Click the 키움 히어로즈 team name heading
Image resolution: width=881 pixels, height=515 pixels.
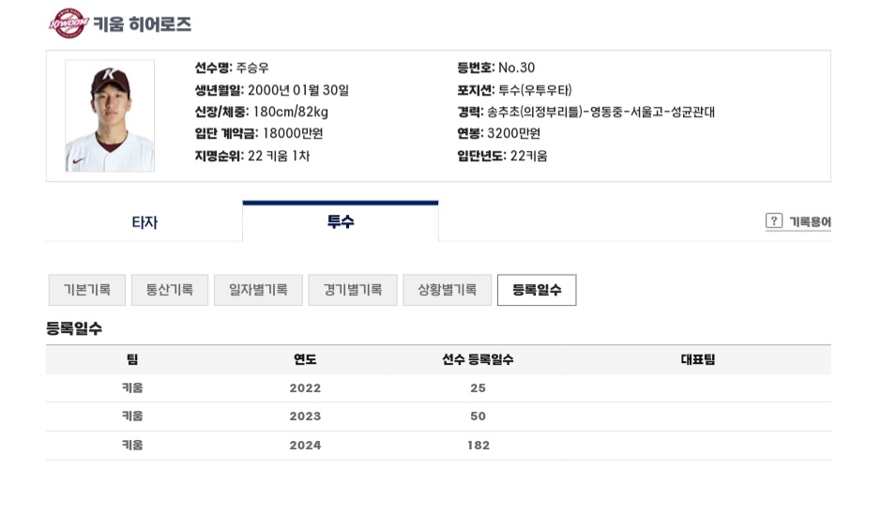(143, 24)
